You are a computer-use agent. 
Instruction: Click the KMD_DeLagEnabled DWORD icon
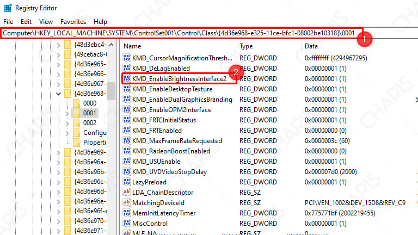[x=127, y=69]
